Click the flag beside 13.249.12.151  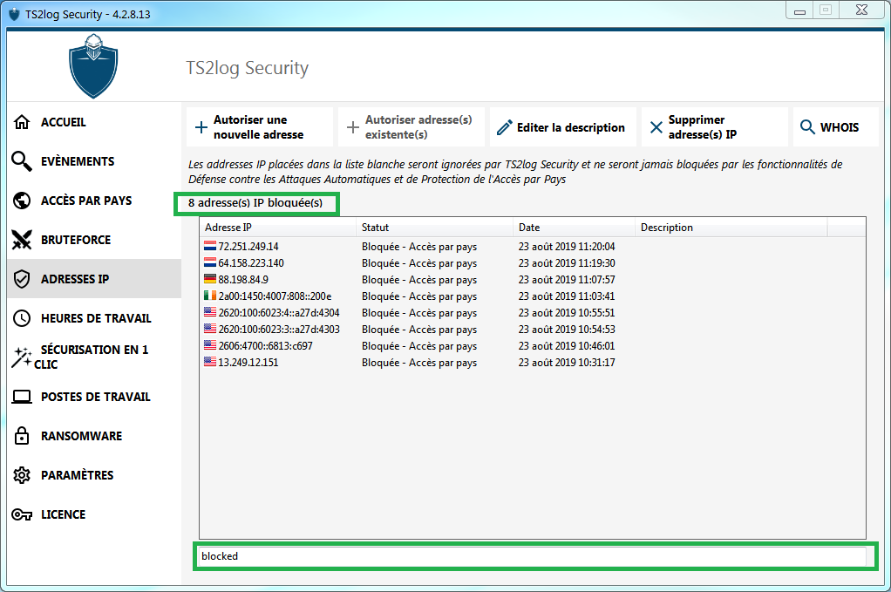pos(210,361)
